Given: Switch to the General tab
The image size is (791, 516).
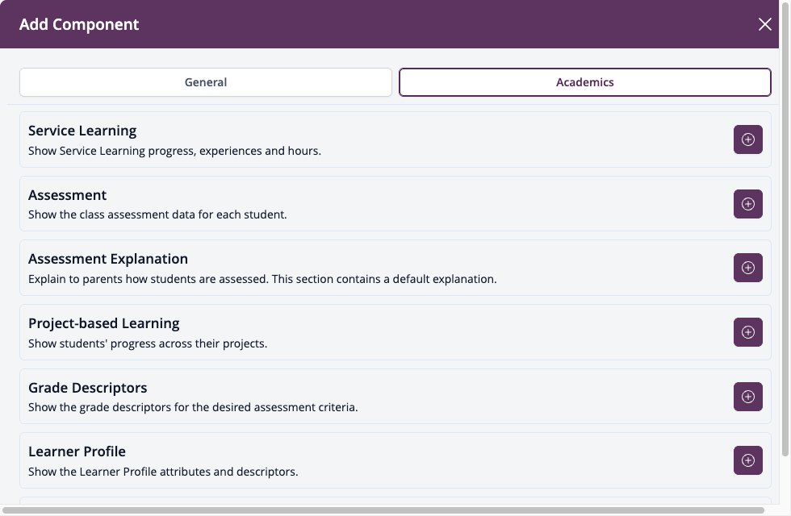Looking at the screenshot, I should (x=206, y=82).
